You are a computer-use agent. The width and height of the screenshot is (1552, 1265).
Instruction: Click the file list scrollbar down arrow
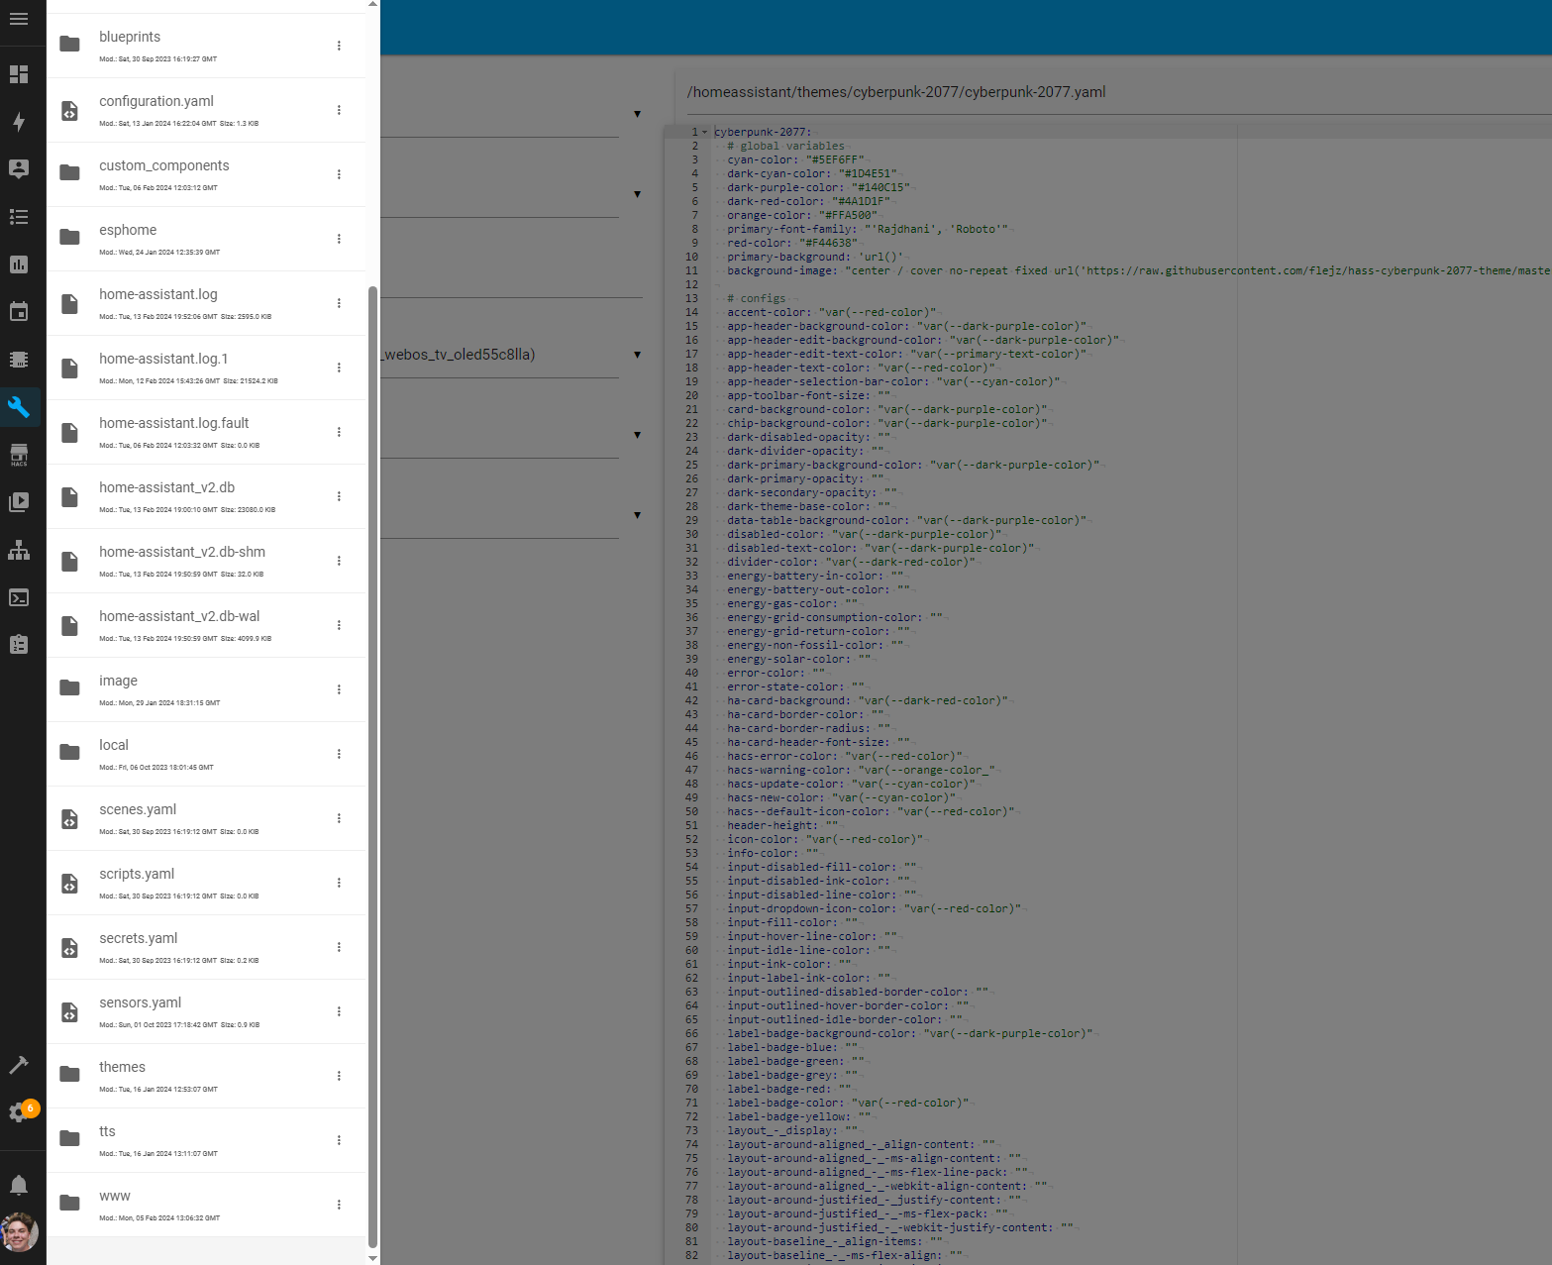372,1258
